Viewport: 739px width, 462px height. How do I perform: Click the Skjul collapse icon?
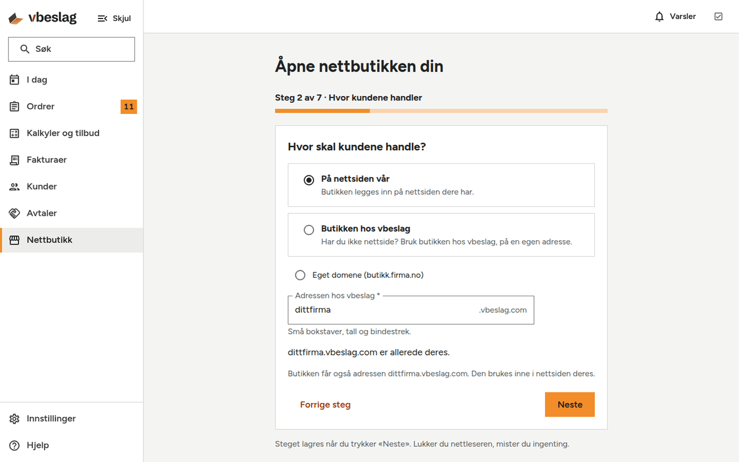(x=103, y=18)
